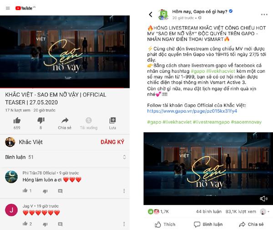Dislike the Khắc Việt teaser video
Image resolution: width=273 pixels, height=230 pixels.
(x=41, y=120)
